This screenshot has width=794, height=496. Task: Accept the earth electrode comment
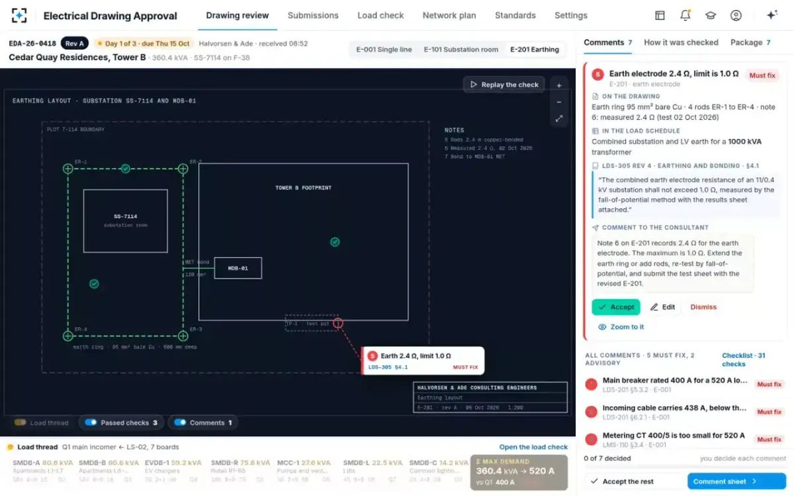(616, 307)
